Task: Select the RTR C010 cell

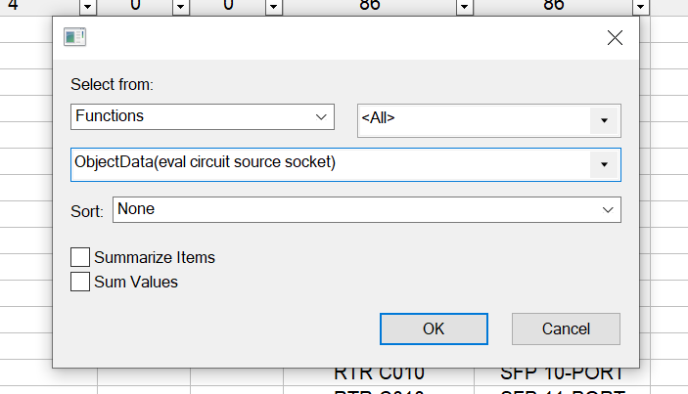Action: pos(378,374)
